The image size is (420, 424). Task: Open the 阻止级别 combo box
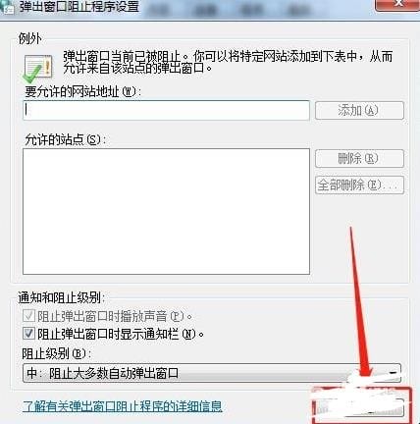click(x=212, y=373)
